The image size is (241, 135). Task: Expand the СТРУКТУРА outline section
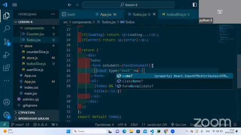(36, 112)
